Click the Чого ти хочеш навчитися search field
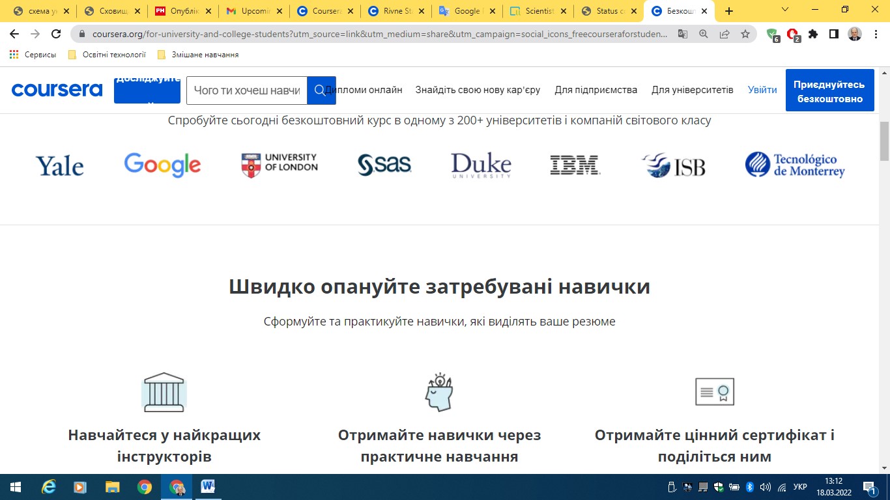 click(x=247, y=90)
